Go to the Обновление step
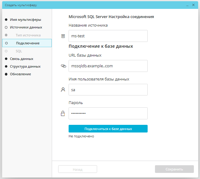The image size is (200, 179). click(x=21, y=74)
